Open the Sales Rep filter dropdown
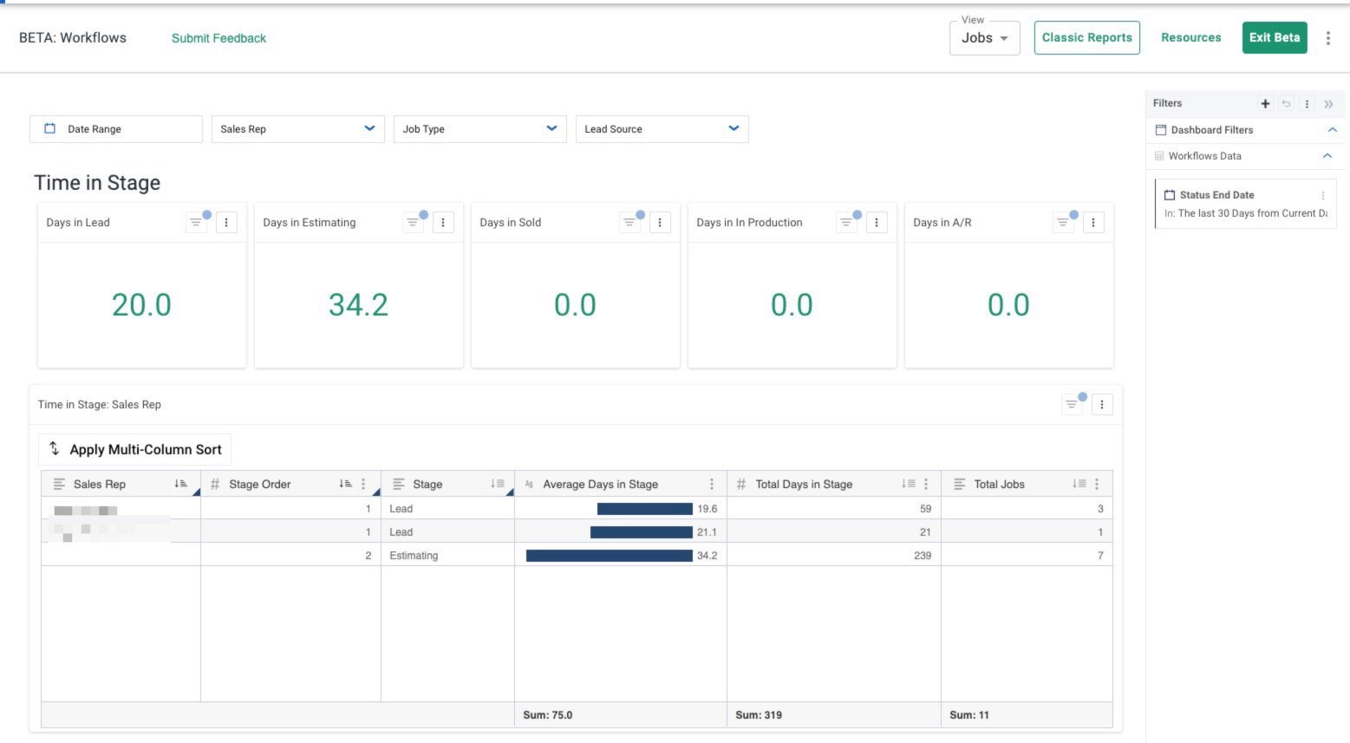 370,128
